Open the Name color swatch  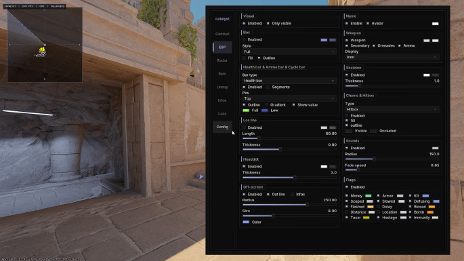[x=436, y=24]
